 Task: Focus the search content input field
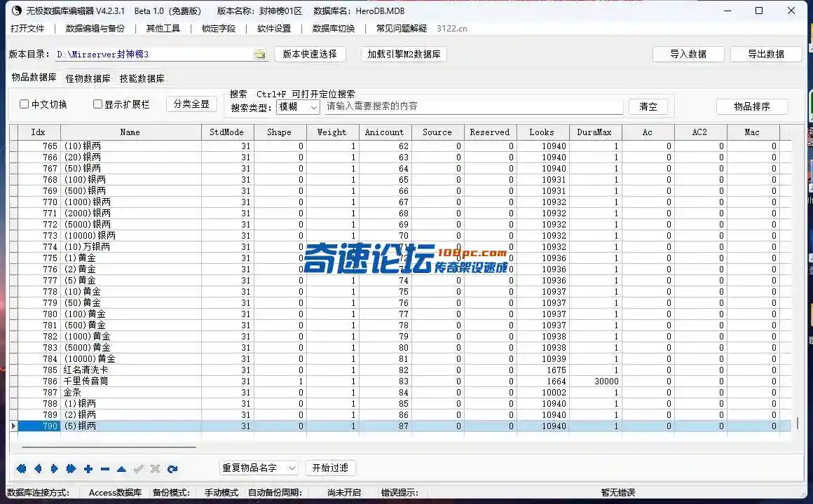pyautogui.click(x=473, y=106)
